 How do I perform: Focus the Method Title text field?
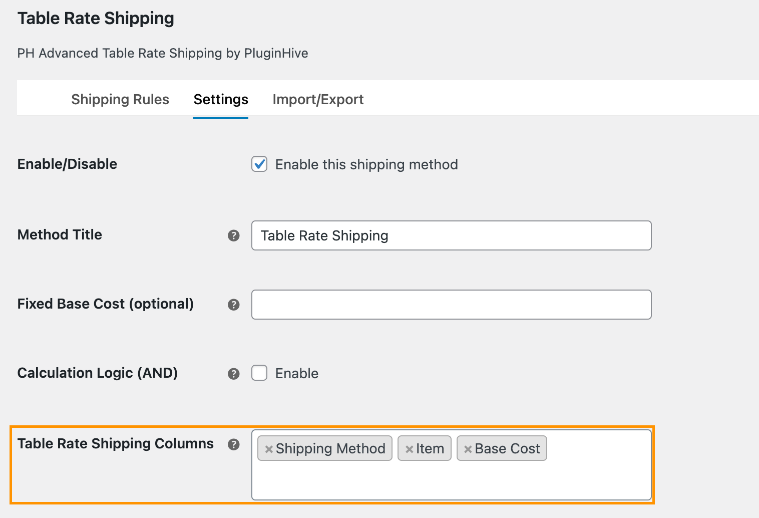(x=451, y=235)
